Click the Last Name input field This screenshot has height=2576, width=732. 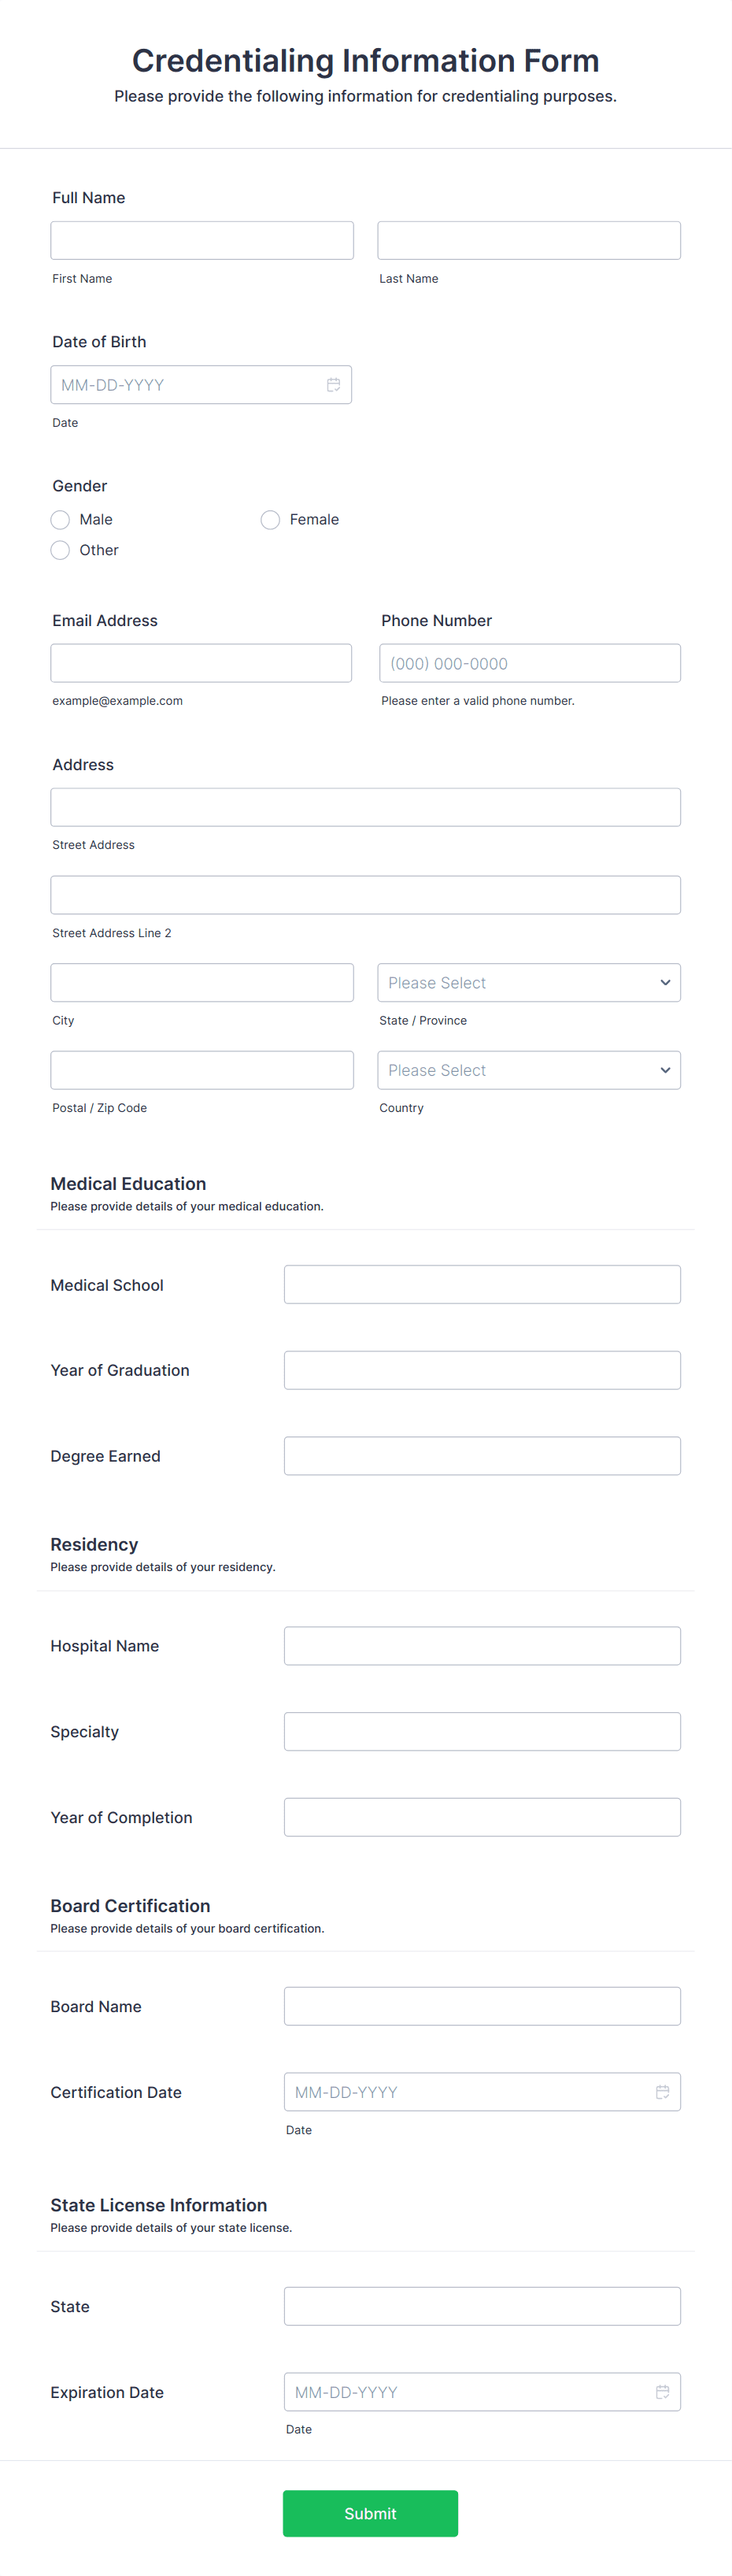point(528,240)
